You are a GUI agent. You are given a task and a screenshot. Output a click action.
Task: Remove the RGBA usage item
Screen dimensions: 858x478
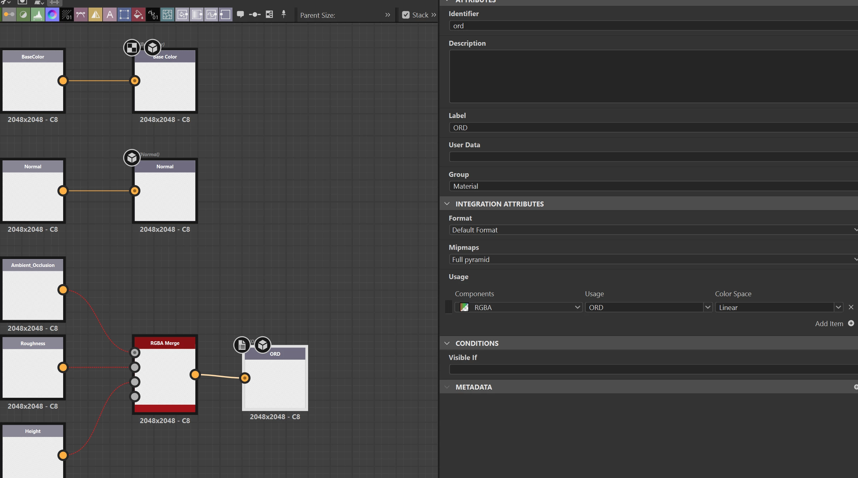(x=851, y=307)
